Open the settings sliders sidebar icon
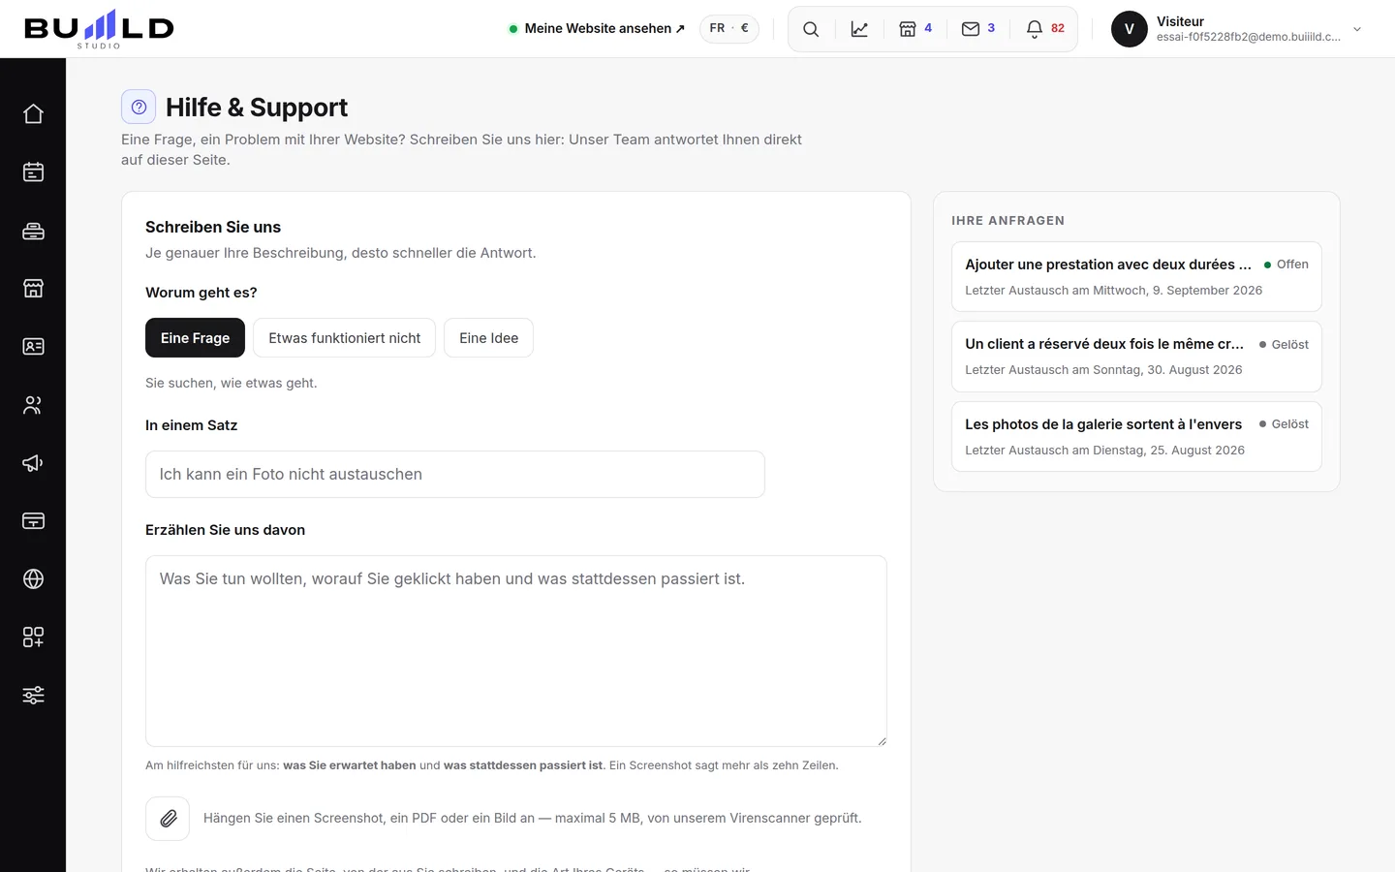Screen dimensions: 1395x872 click(x=33, y=696)
